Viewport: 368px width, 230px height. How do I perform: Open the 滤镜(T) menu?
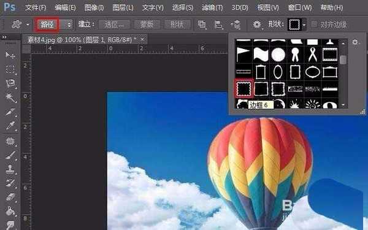(212, 8)
